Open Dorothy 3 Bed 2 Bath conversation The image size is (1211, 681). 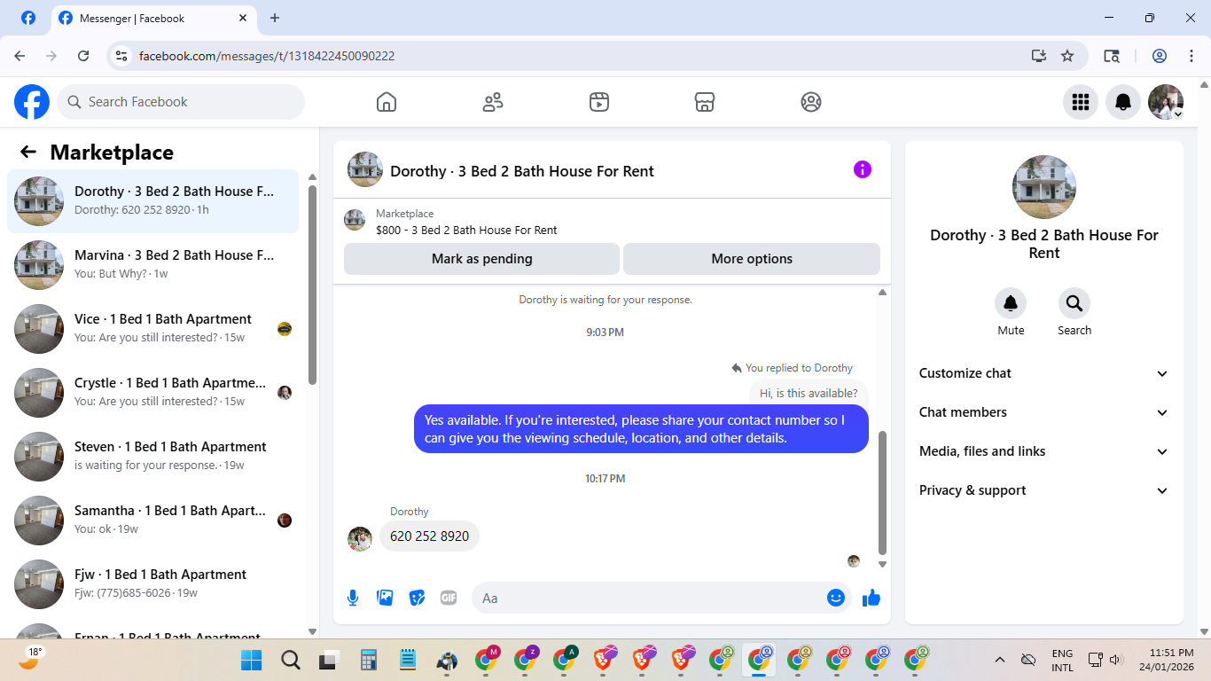[153, 201]
